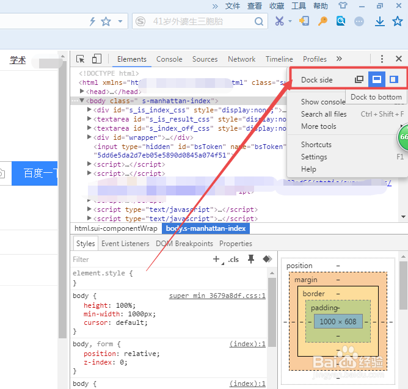
Task: Undock DevTools into separate window
Action: tap(359, 79)
